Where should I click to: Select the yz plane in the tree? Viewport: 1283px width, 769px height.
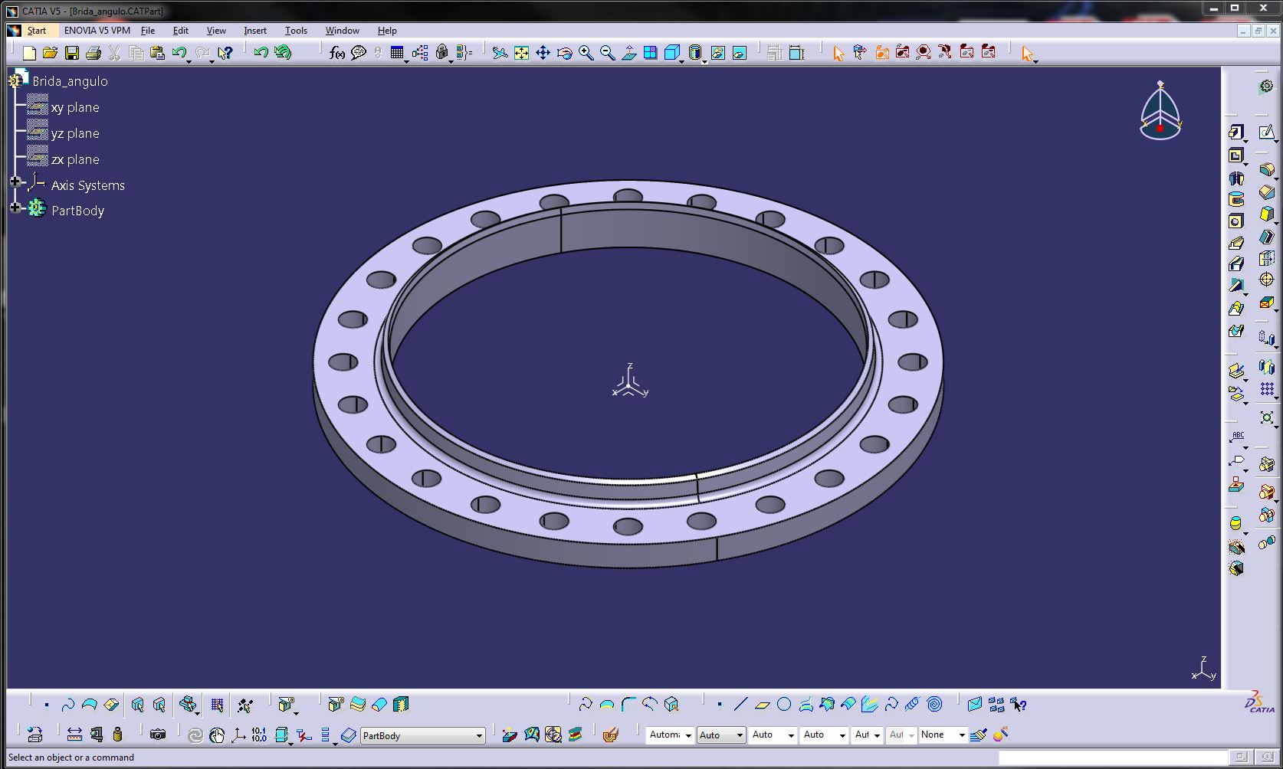tap(75, 133)
